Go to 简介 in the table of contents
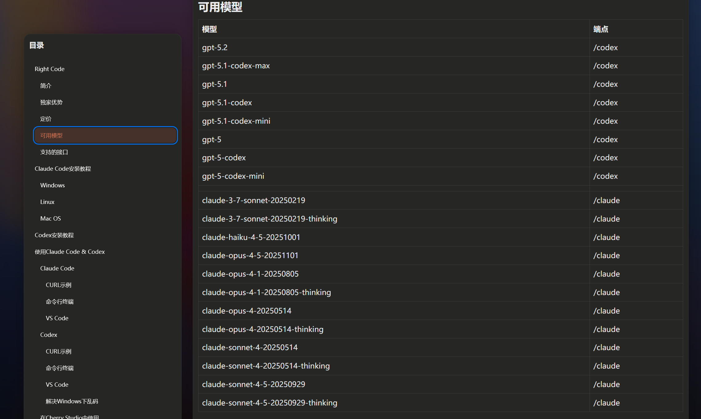Viewport: 701px width, 419px height. coord(46,86)
